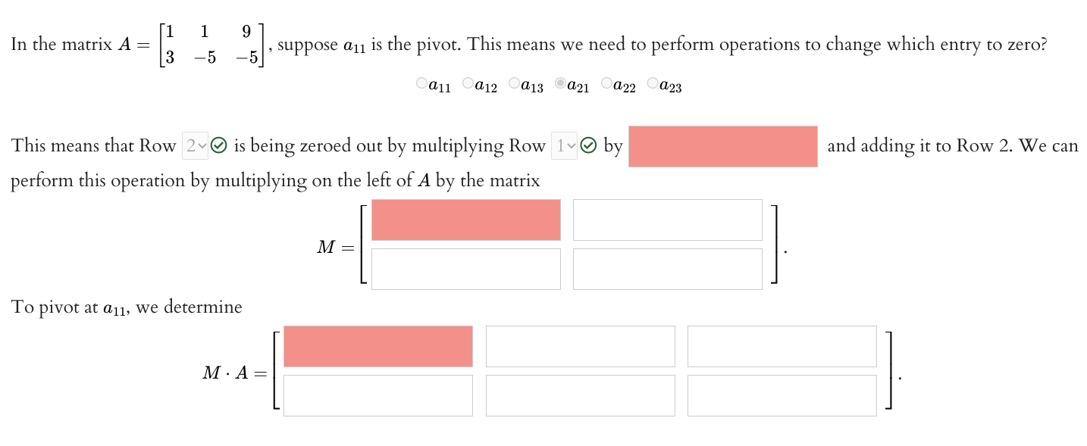Click the bottom-right entry of matrix M
This screenshot has width=1087, height=446.
point(668,268)
